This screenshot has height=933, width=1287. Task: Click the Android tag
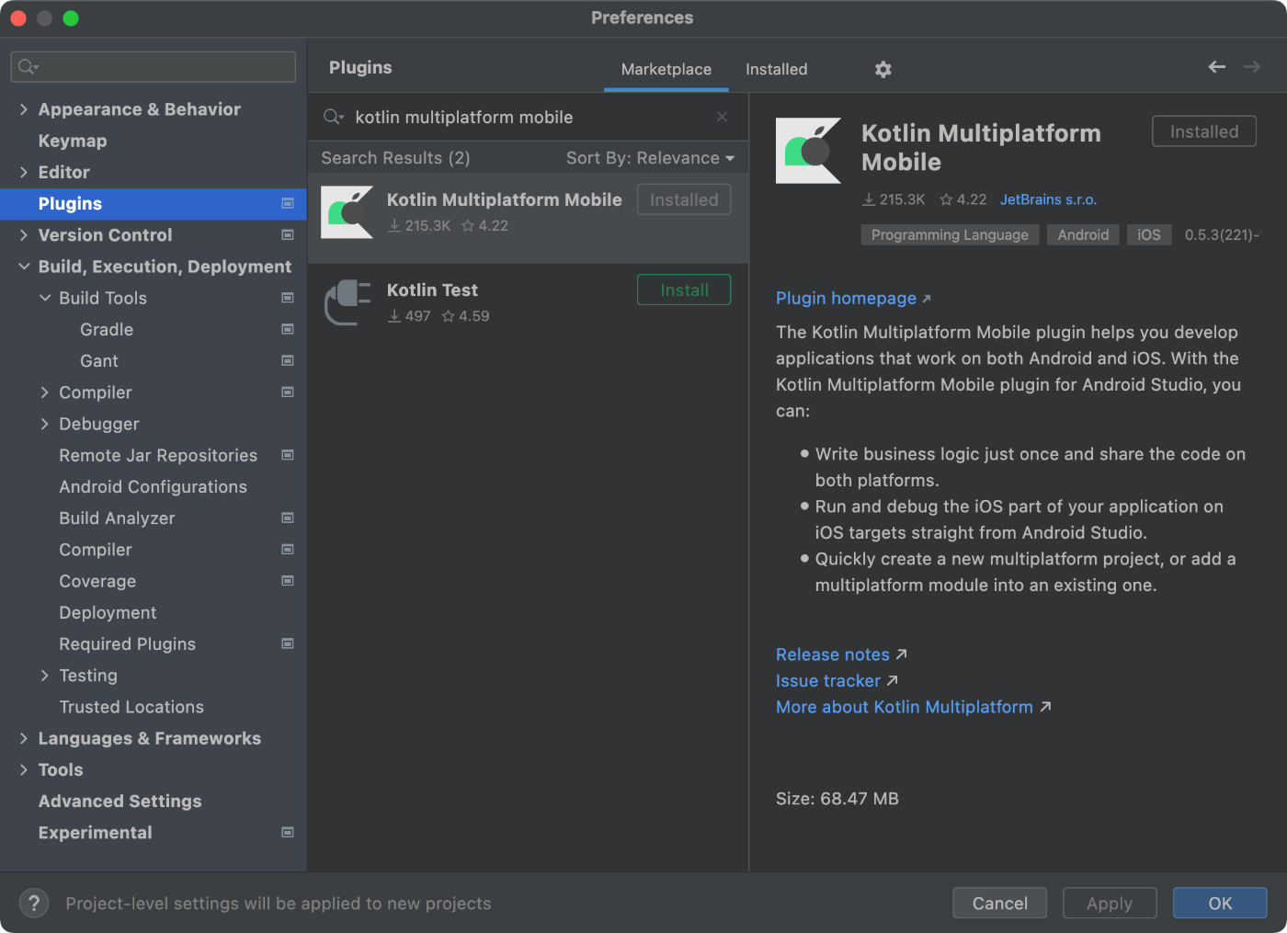1083,234
